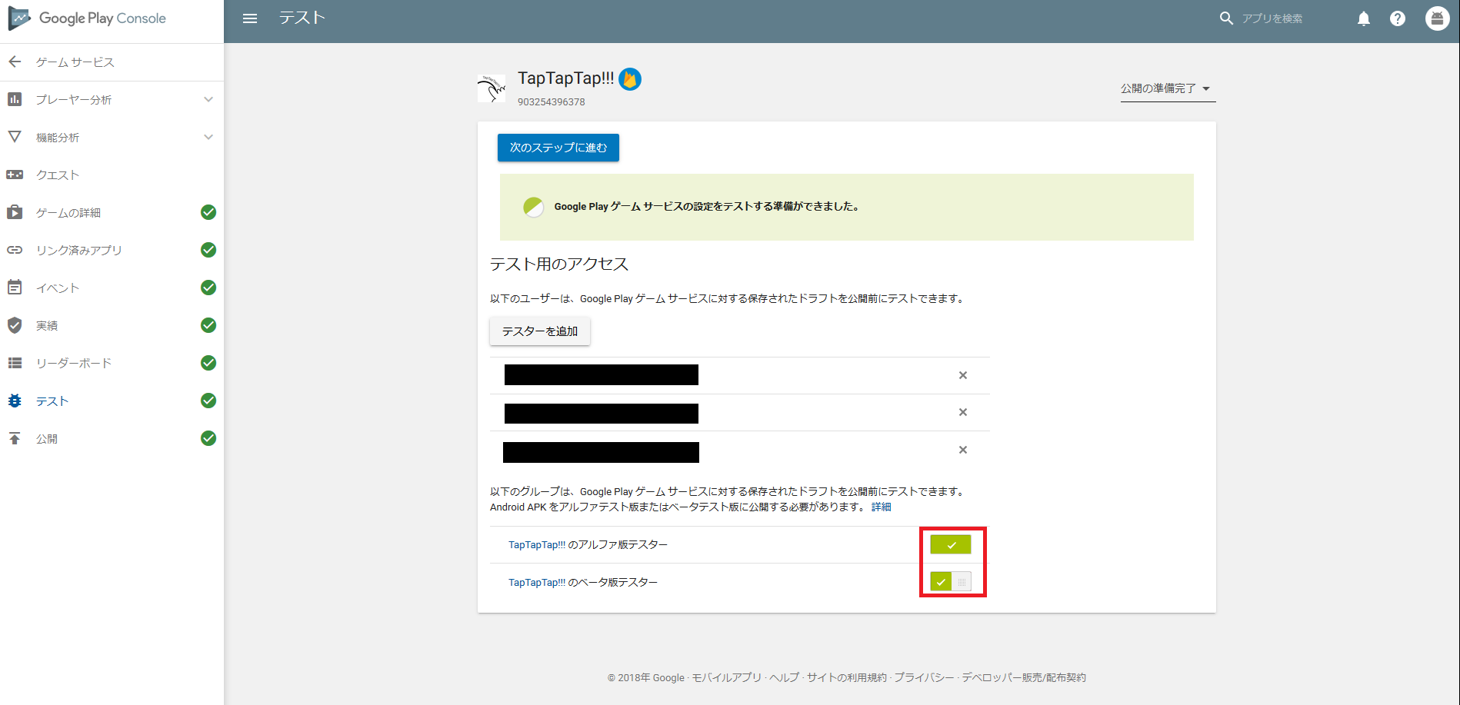Click the 公開 upload arrow icon
1460x705 pixels.
click(x=15, y=438)
